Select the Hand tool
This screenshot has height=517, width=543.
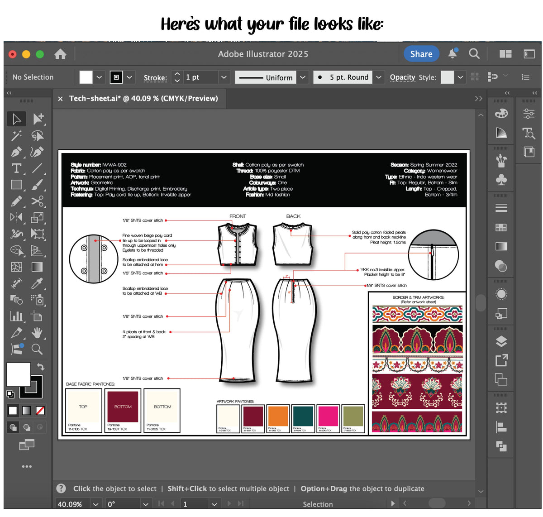(38, 333)
